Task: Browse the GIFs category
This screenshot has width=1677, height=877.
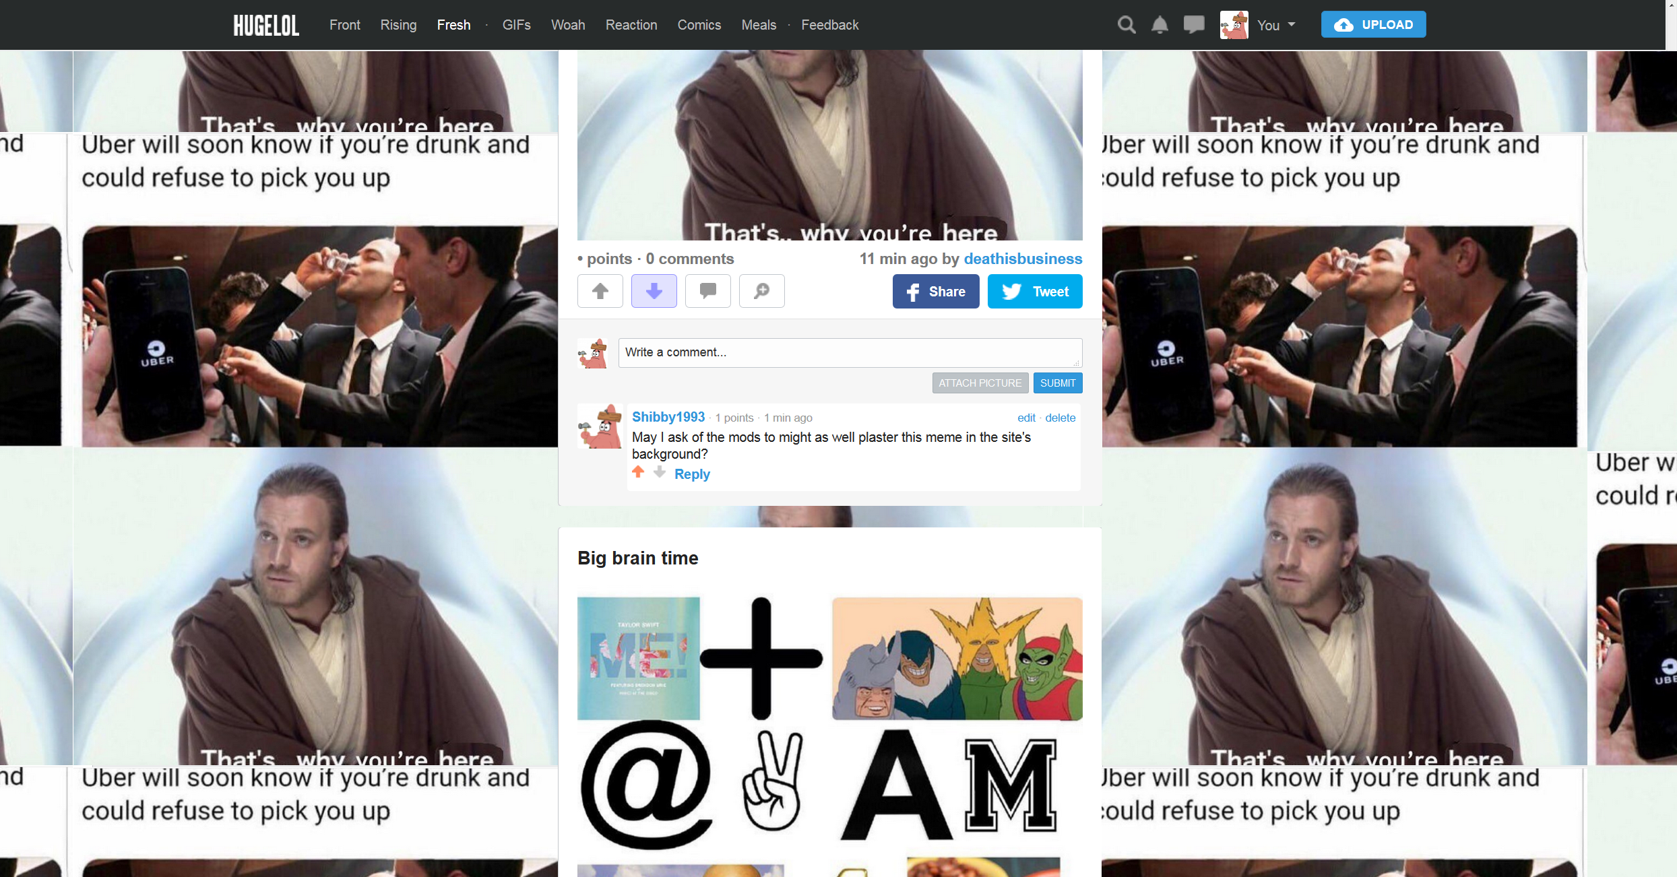Action: tap(516, 25)
